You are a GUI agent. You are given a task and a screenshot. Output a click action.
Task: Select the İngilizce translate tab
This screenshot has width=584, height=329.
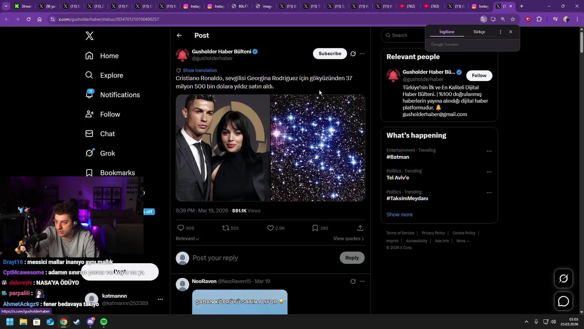[447, 32]
